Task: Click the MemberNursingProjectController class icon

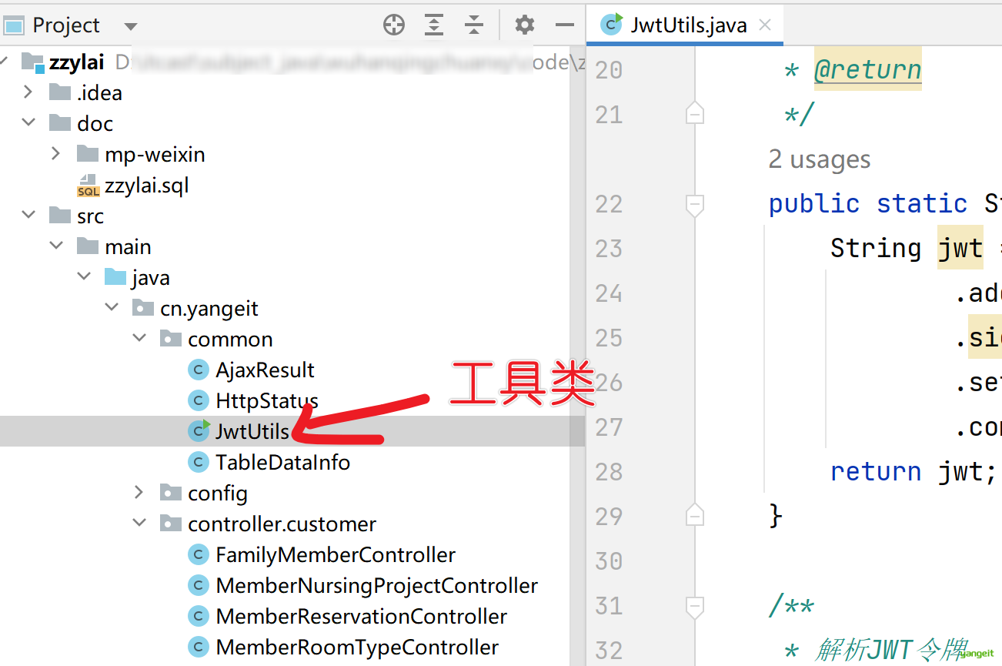Action: [x=199, y=586]
